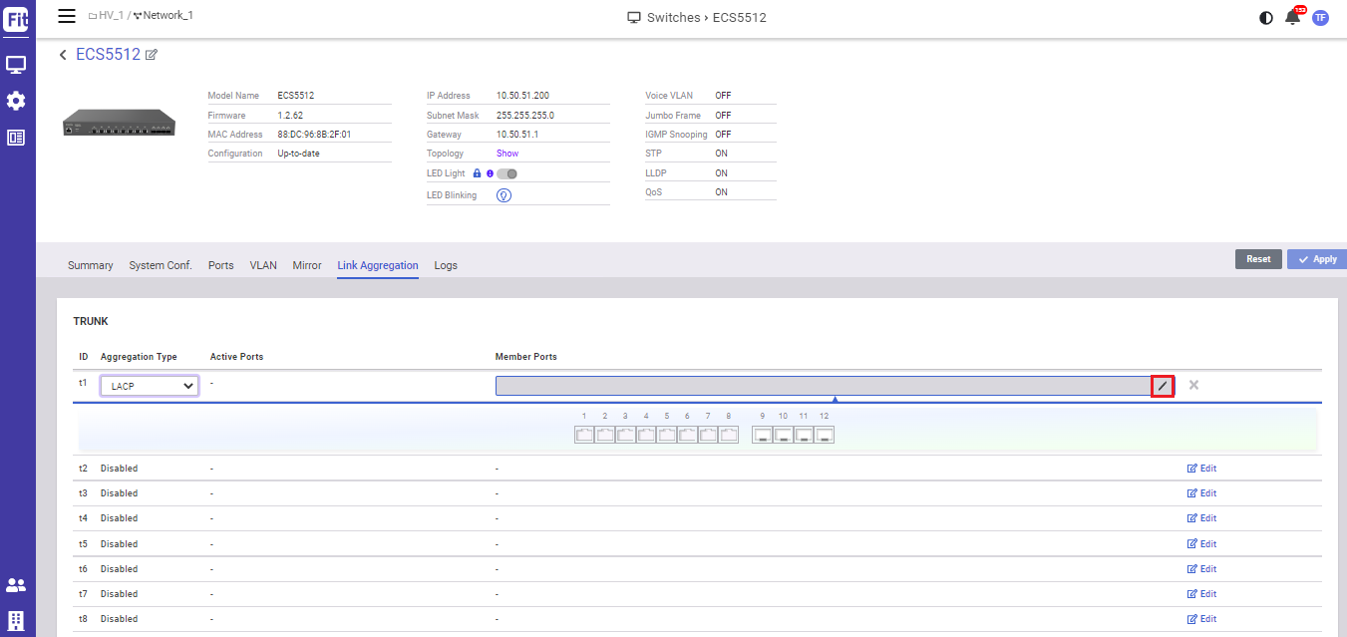Click the Apply button
Image resolution: width=1347 pixels, height=637 pixels.
1316,259
